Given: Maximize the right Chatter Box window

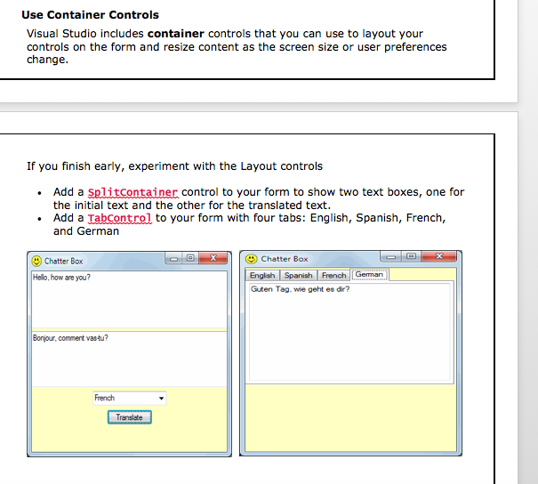Looking at the screenshot, I should [411, 256].
